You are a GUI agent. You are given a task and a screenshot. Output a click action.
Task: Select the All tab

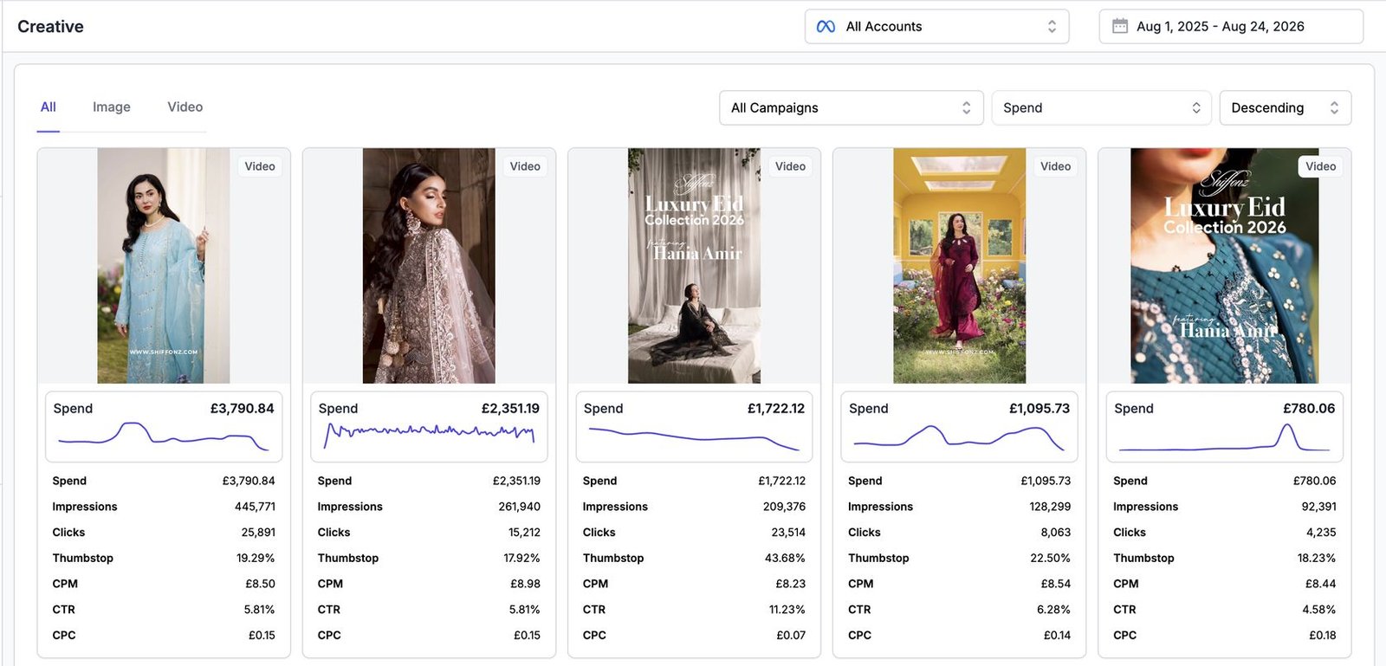[49, 107]
